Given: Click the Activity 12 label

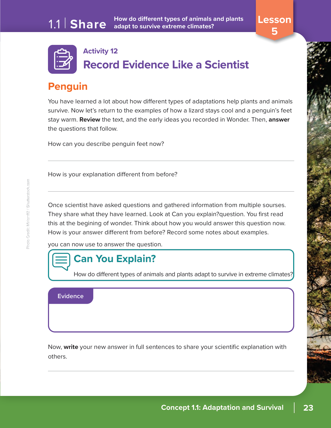Looking at the screenshot, I should pos(100,51).
